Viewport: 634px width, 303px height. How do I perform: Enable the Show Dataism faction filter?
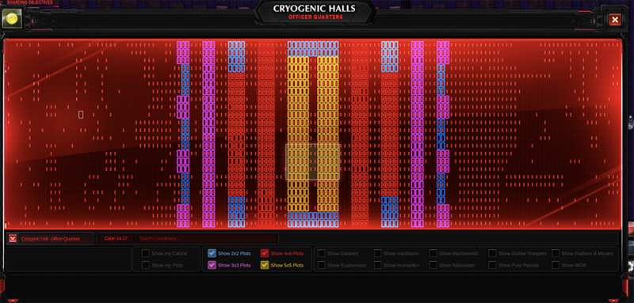322,253
